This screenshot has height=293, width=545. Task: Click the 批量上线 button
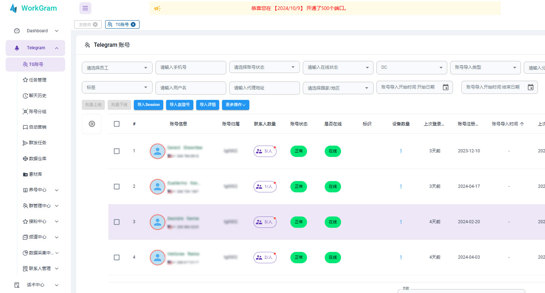coord(93,105)
